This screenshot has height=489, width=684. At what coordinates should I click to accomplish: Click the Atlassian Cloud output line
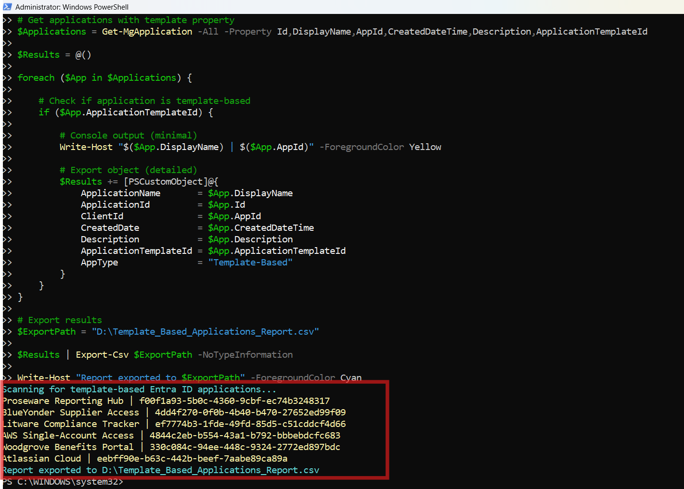pos(144,459)
